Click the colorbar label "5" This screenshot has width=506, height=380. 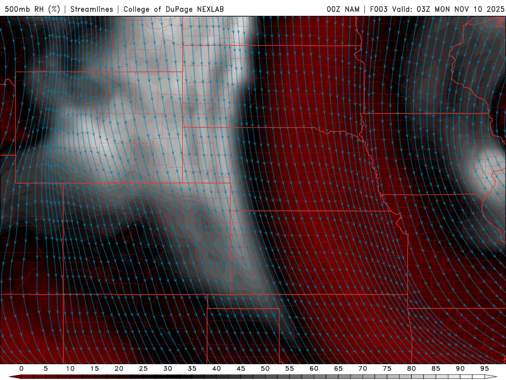click(46, 369)
